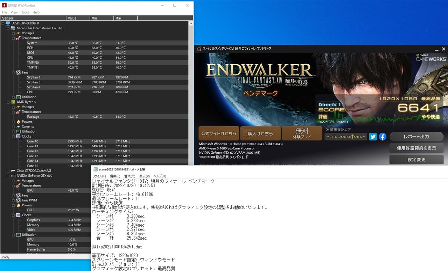Viewport: 448px width, 271px height.
Task: Click the DESKTOP-6KD99FR computer icon
Action: (8, 23)
